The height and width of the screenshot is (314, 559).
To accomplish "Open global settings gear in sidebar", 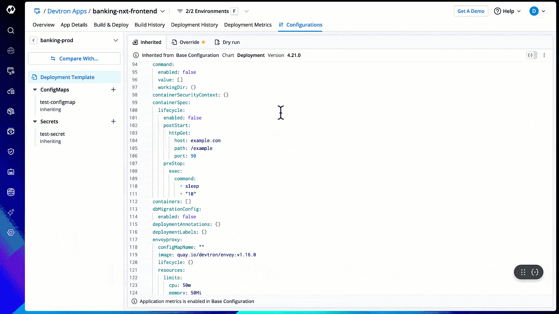I will click(11, 232).
